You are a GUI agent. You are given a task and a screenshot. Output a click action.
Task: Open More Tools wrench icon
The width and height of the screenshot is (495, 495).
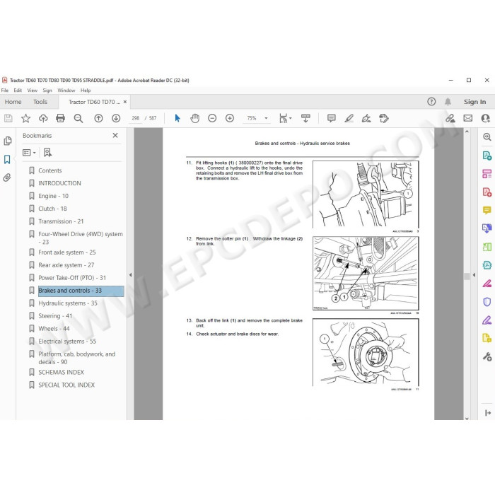click(487, 357)
